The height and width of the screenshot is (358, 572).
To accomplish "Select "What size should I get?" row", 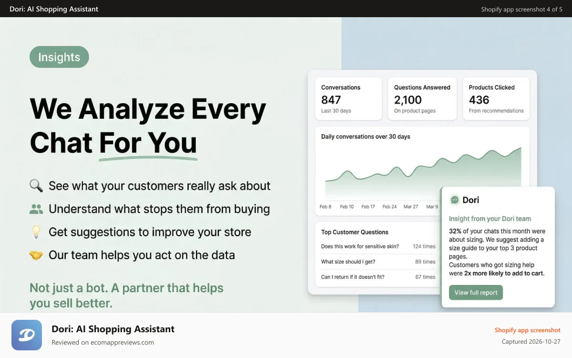I will click(x=378, y=262).
